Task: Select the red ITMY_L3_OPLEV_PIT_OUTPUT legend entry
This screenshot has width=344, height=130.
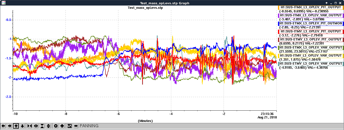Action: (x=311, y=32)
